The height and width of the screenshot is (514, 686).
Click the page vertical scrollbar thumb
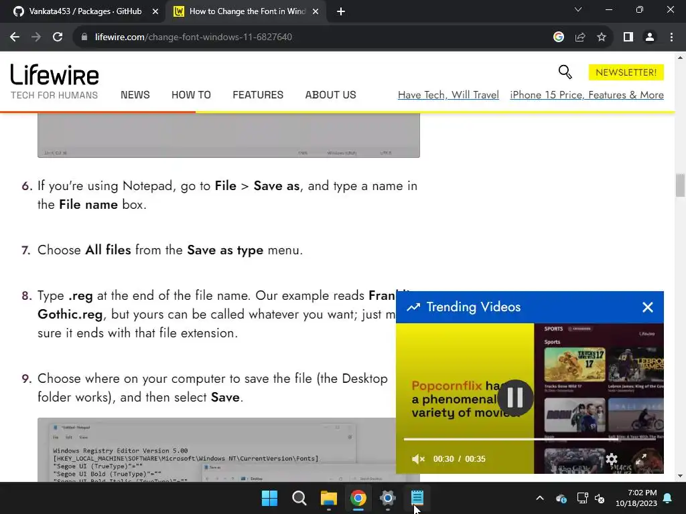(680, 185)
